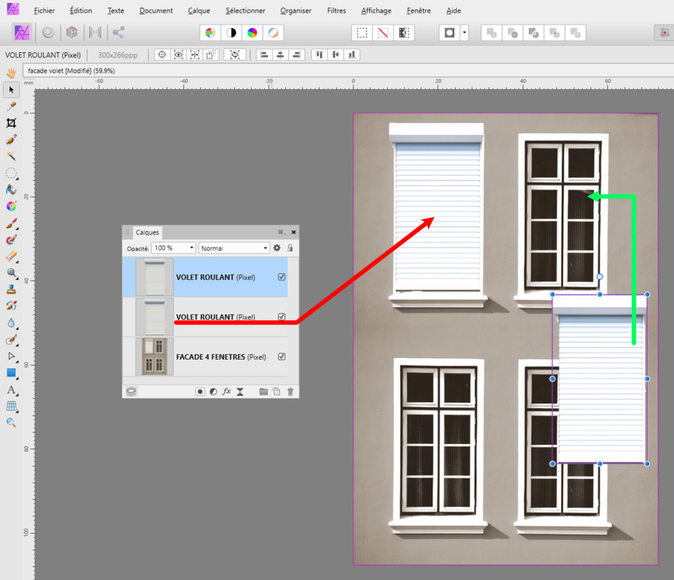Click FACADE 4 FENETRES layer thumbnail
The width and height of the screenshot is (674, 580).
(x=155, y=357)
